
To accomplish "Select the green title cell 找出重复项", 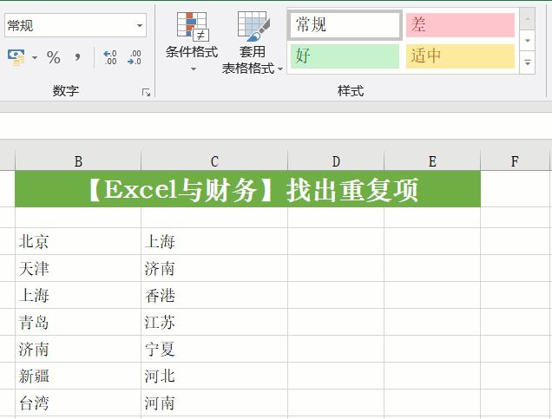I will click(248, 189).
